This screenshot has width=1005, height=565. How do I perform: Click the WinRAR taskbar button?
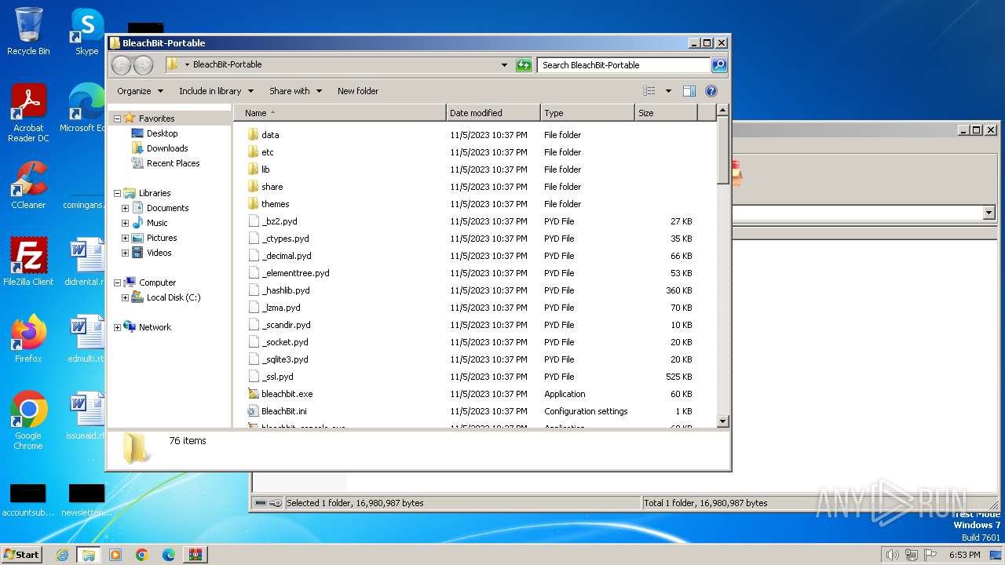click(x=196, y=555)
